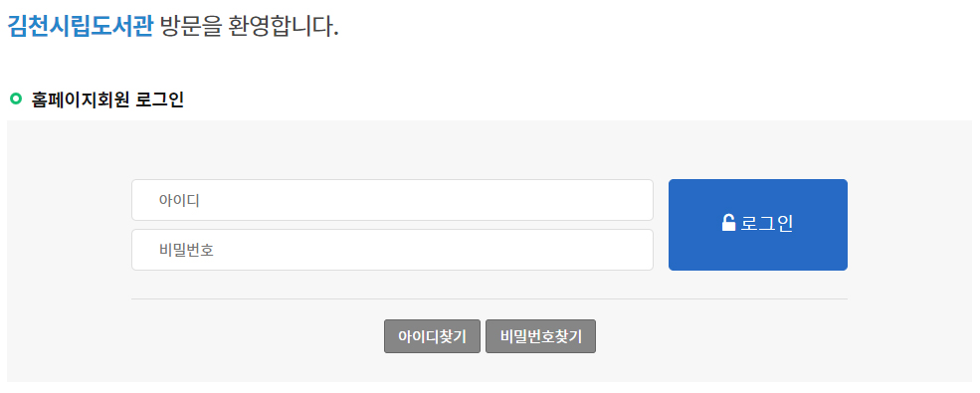The image size is (980, 393).
Task: Click the 방문을 word in page title
Action: coord(191,26)
